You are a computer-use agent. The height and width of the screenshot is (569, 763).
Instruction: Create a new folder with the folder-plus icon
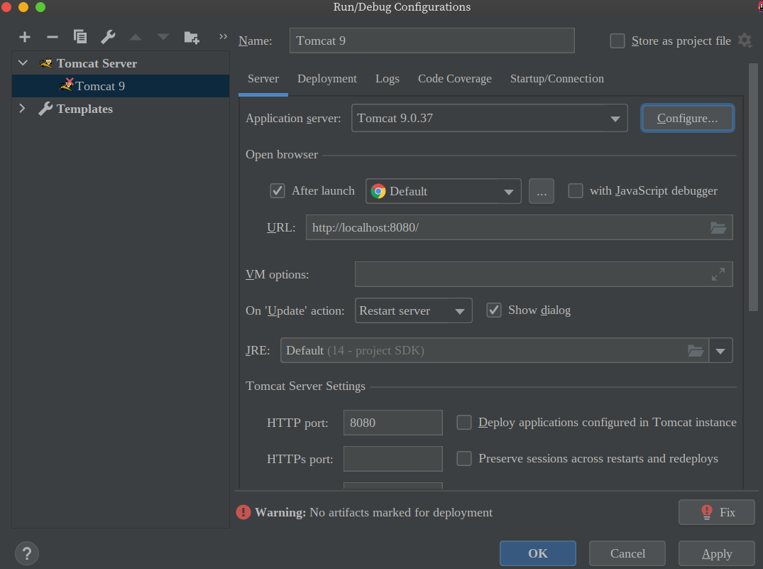(191, 37)
